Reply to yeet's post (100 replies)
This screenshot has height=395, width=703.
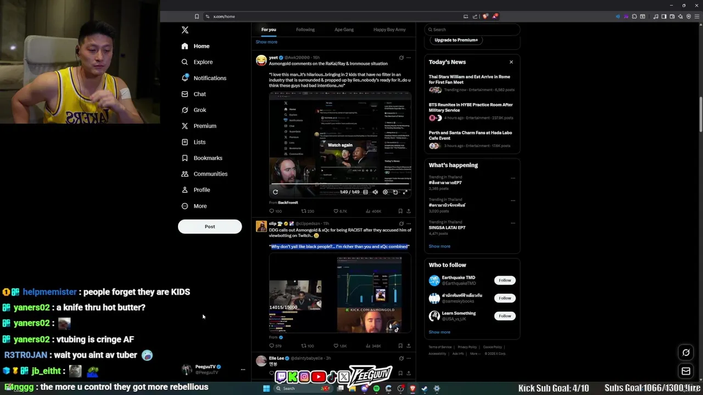click(275, 211)
